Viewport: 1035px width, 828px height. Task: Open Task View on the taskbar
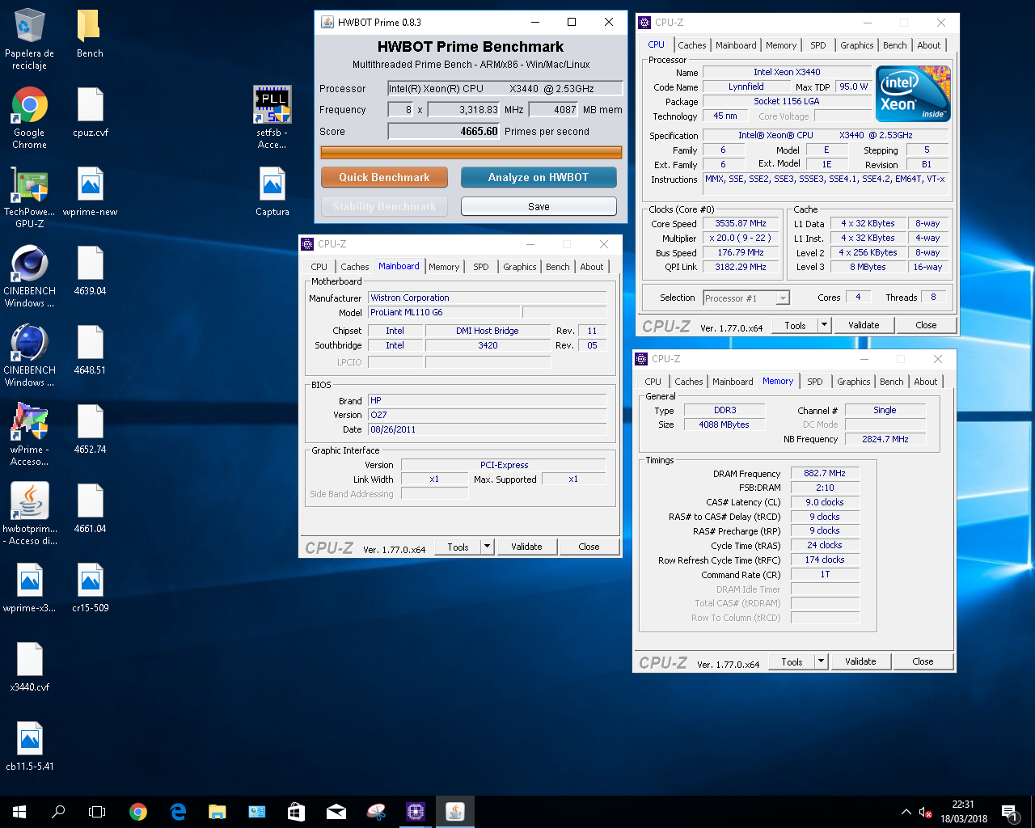tap(97, 812)
